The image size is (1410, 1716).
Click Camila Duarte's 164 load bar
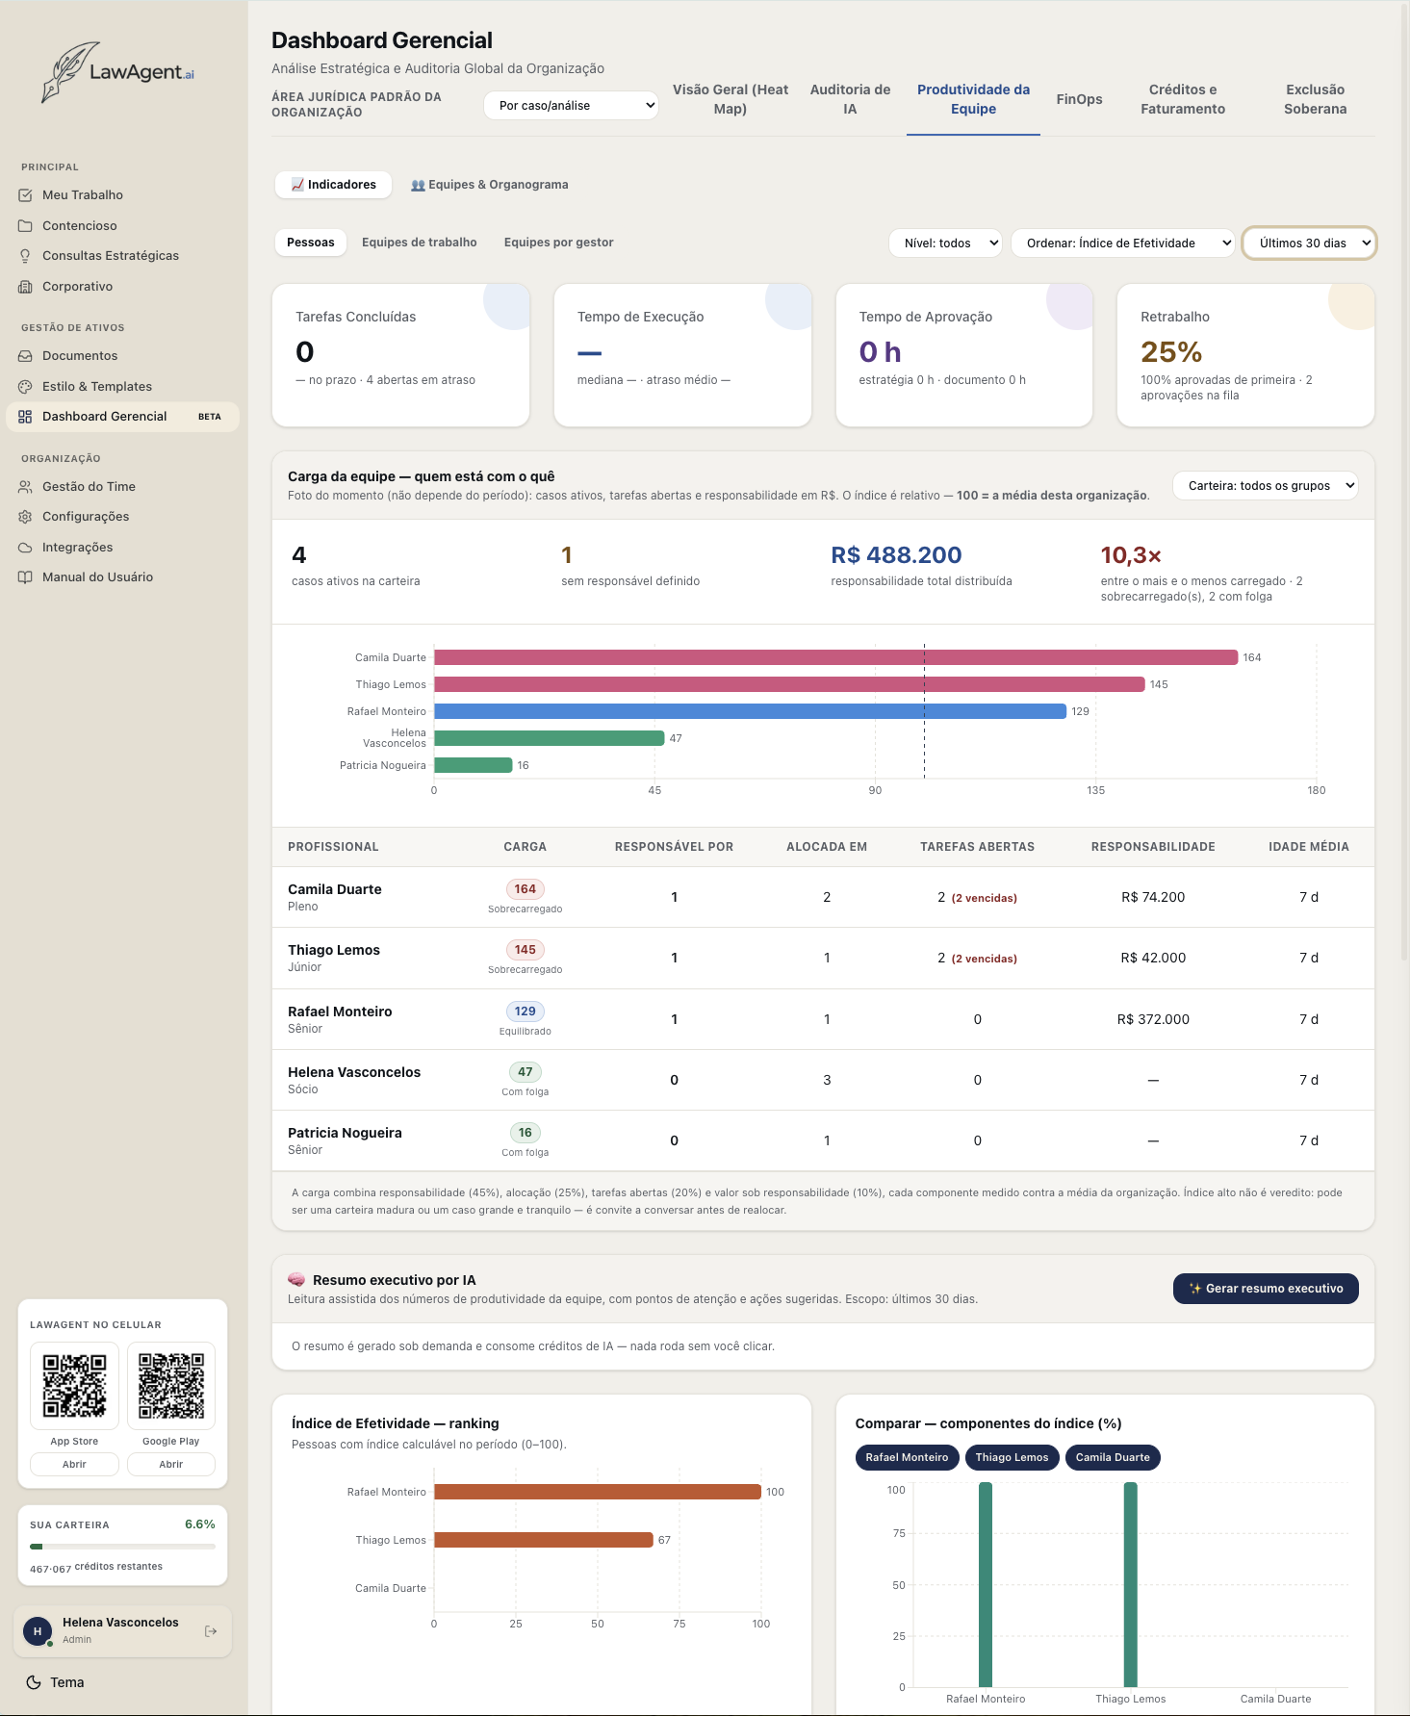[835, 657]
